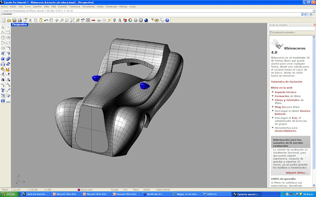Toggle RefObj in the status bar
The width and height of the screenshot is (316, 197).
[x=147, y=190]
